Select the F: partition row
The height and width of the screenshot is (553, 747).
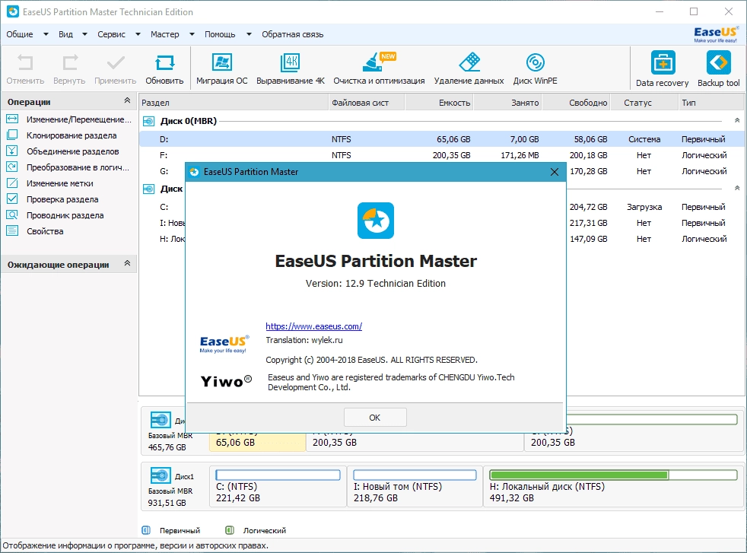click(x=442, y=155)
